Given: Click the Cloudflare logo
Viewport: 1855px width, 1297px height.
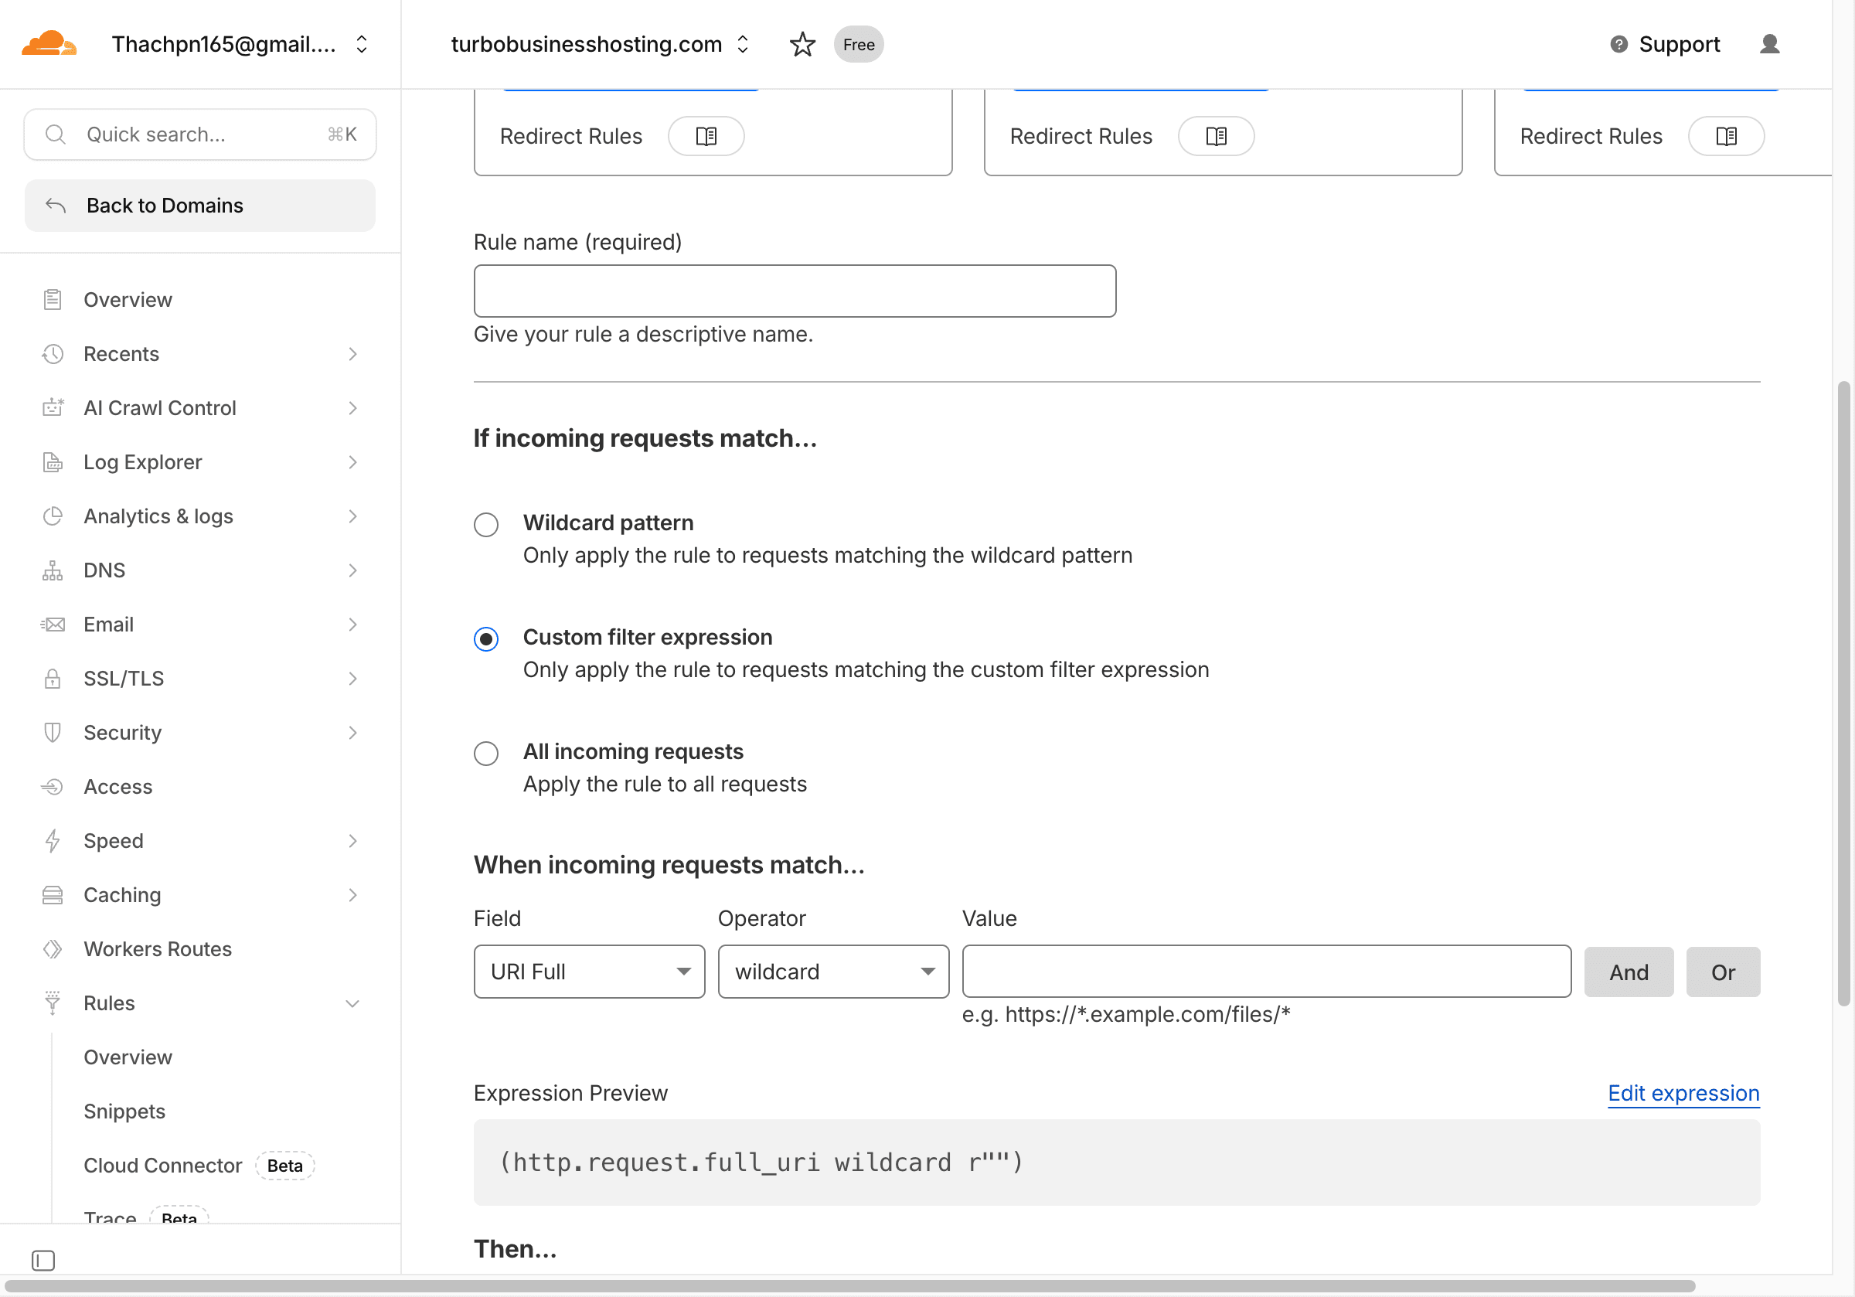Looking at the screenshot, I should pos(49,43).
